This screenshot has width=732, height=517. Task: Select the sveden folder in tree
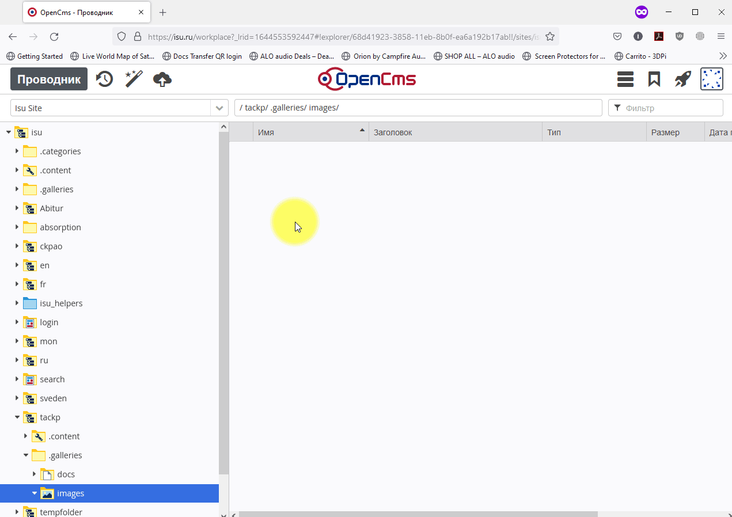[53, 398]
